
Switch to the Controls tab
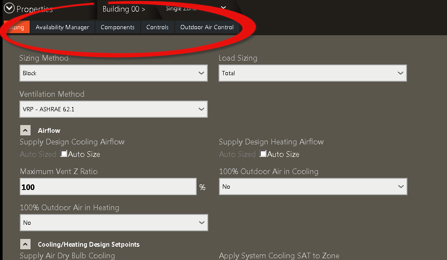pyautogui.click(x=157, y=27)
